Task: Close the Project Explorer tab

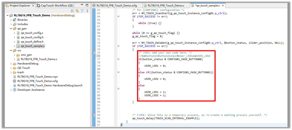Action: (33, 5)
